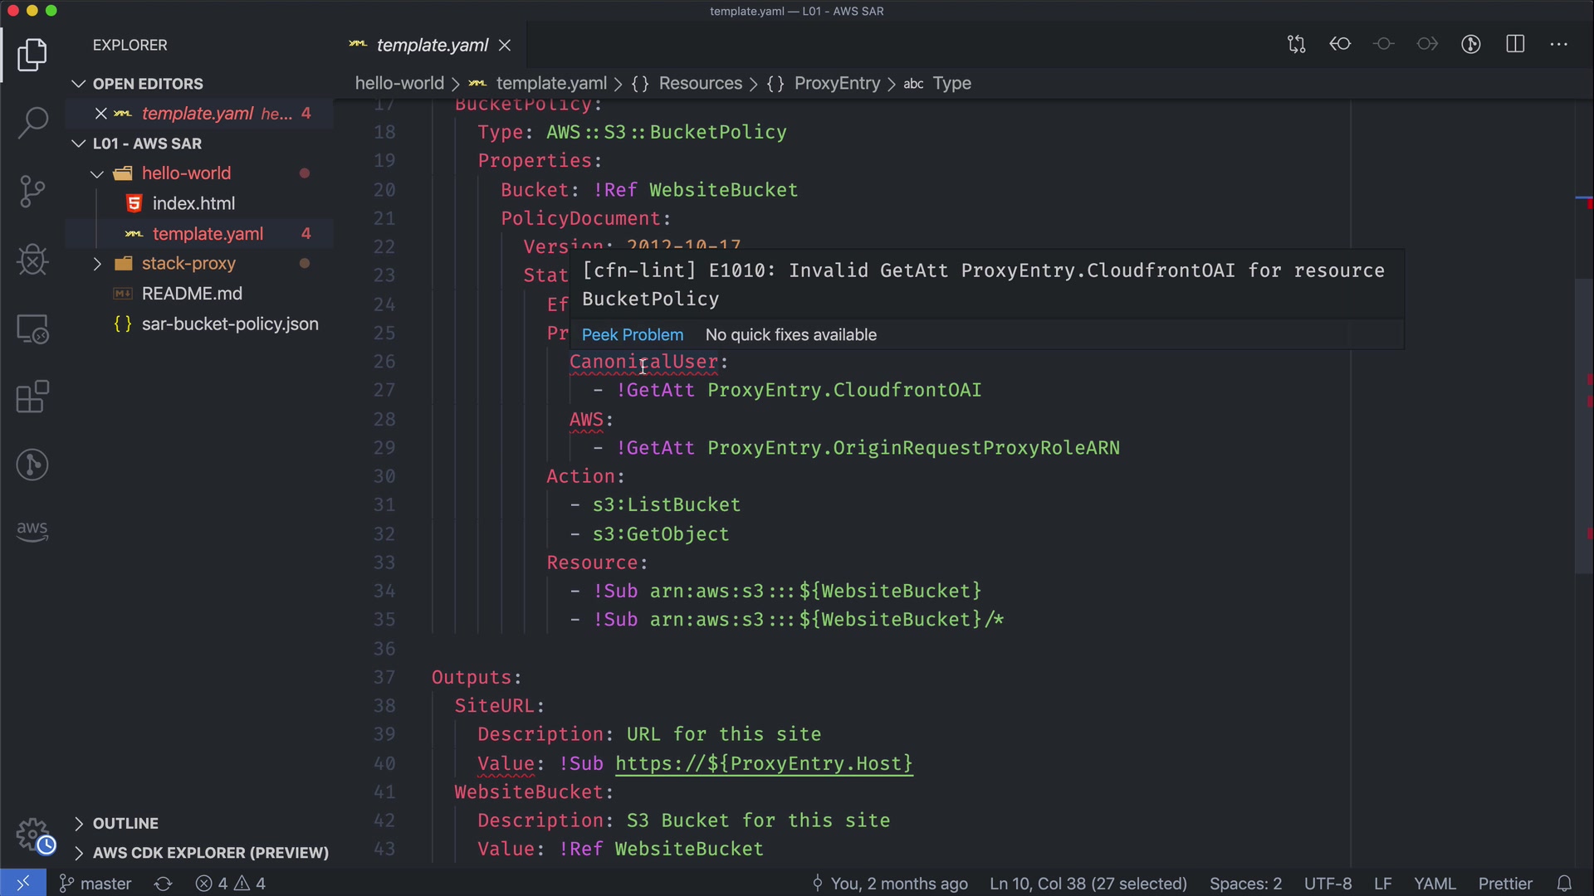Click the Split Editor Right icon
Screen dimensions: 1594x896
[x=1515, y=45]
